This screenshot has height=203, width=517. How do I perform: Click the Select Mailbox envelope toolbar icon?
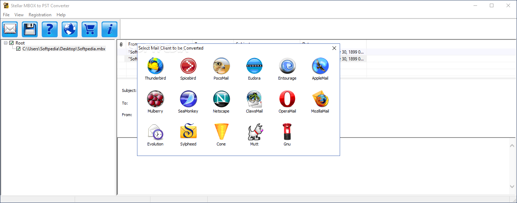tap(10, 29)
